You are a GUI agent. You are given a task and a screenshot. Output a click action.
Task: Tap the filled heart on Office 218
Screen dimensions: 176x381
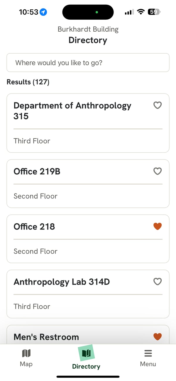(x=158, y=226)
